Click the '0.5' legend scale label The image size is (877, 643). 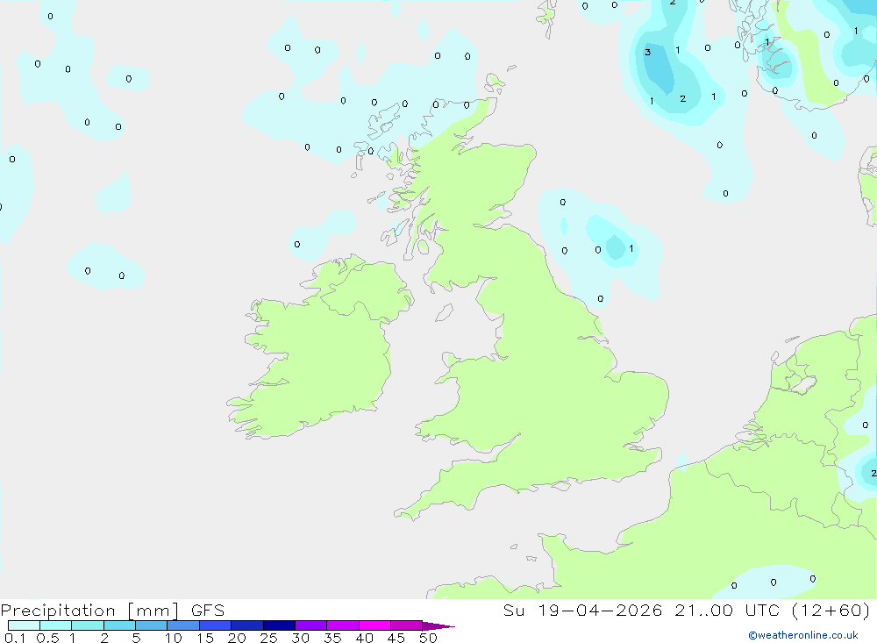click(x=47, y=638)
